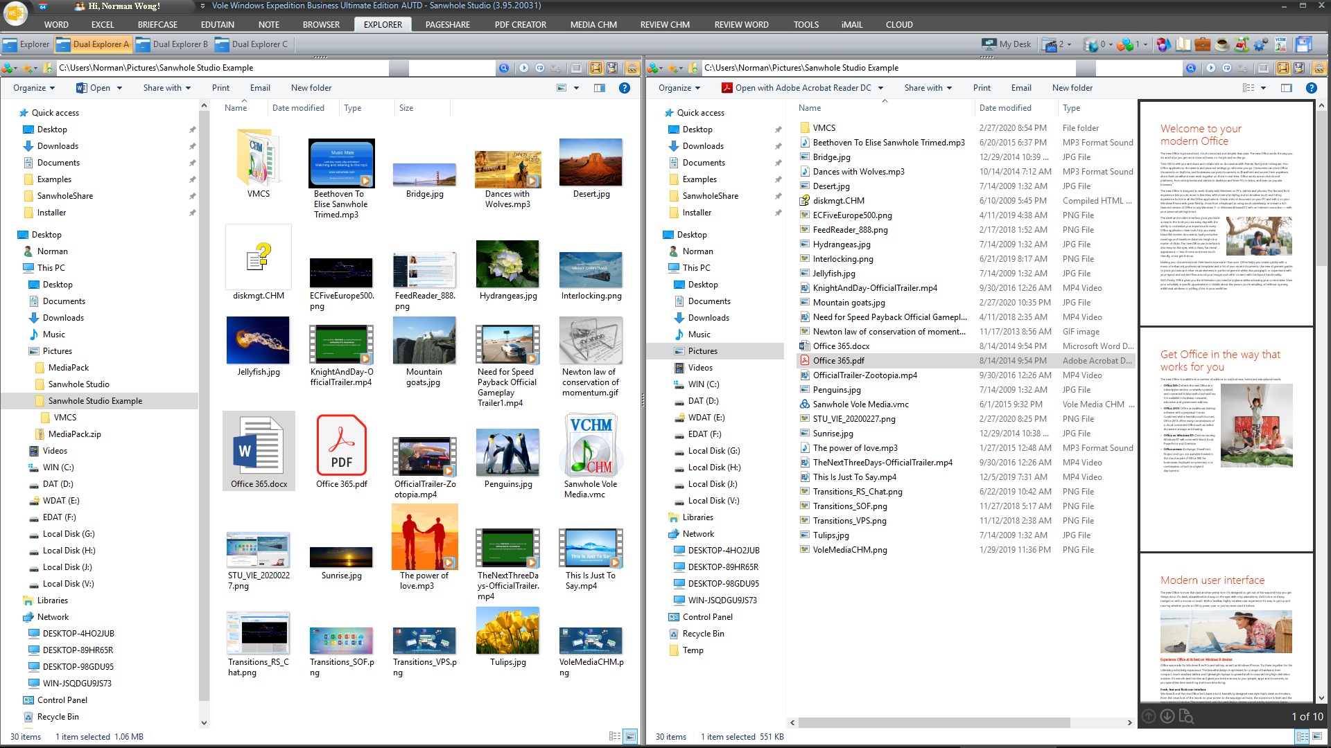Click the left explorer address bar path

coord(222,68)
